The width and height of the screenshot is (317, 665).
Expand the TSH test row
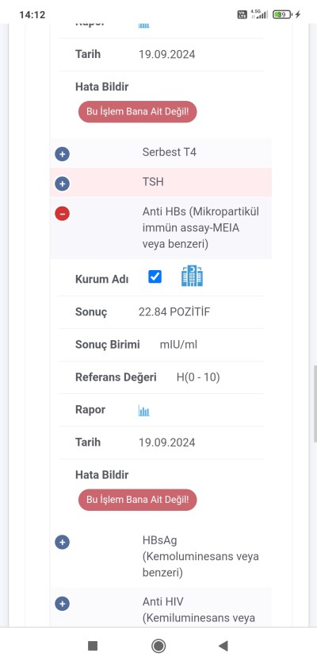63,184
